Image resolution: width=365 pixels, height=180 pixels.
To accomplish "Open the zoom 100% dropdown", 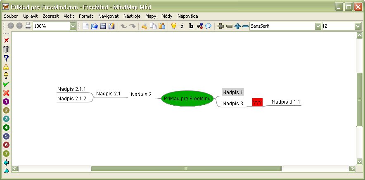I will coord(73,26).
